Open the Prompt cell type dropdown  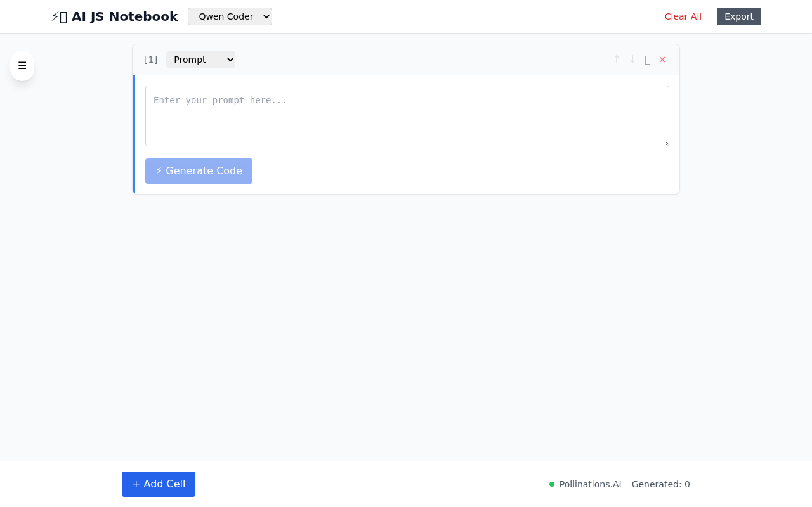200,60
